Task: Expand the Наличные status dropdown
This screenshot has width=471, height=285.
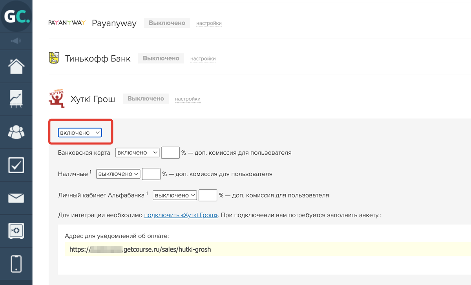Action: pyautogui.click(x=118, y=174)
